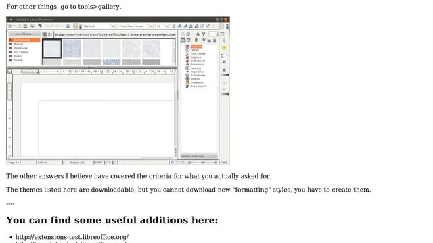Click the save document toolbar icon
Viewport: 433px width, 243px height.
coord(25,26)
